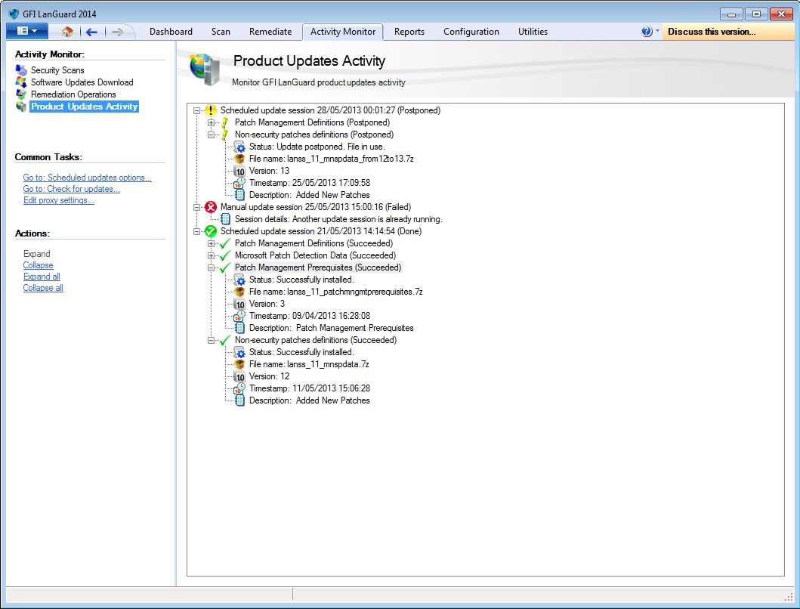Click package icon beside lanss_11_mnspdata_from12to13.7z
The height and width of the screenshot is (609, 800).
coord(239,159)
